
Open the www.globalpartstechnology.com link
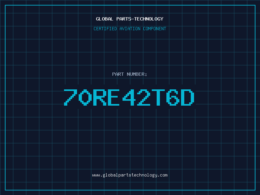(130, 175)
